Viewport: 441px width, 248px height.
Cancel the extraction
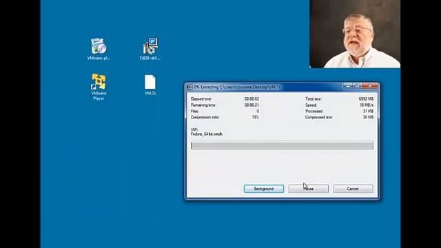point(353,189)
